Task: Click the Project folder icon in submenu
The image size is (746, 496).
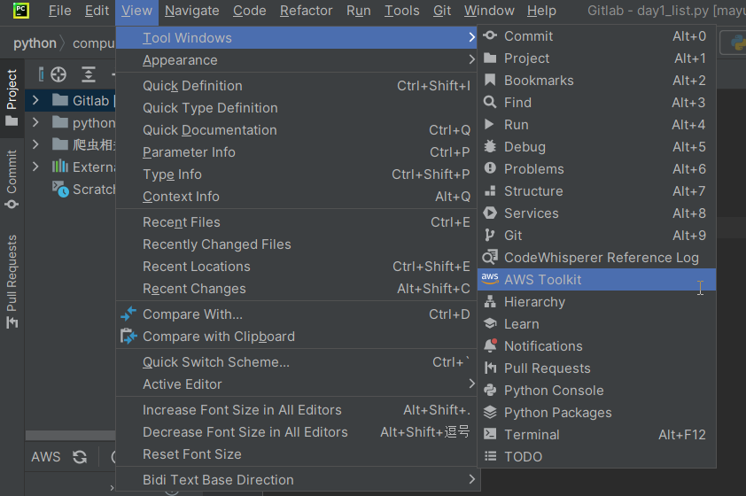Action: tap(490, 58)
